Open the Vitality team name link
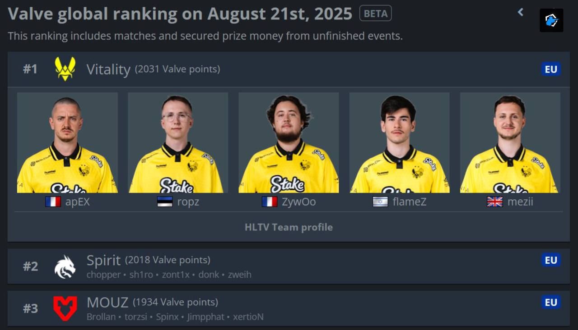 (x=108, y=69)
